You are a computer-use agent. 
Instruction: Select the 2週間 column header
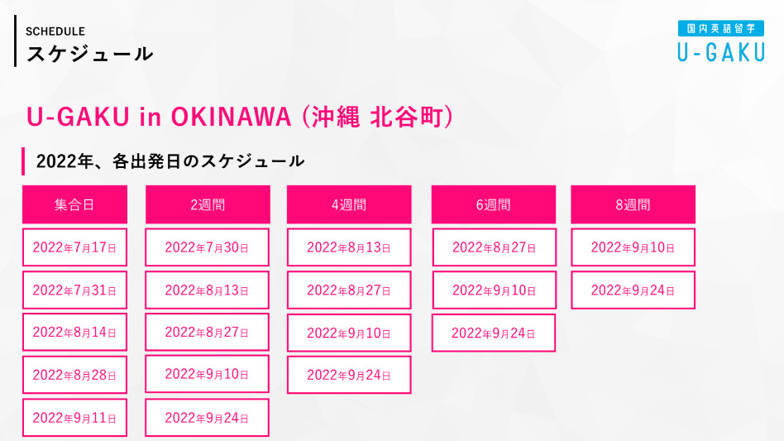(x=208, y=204)
